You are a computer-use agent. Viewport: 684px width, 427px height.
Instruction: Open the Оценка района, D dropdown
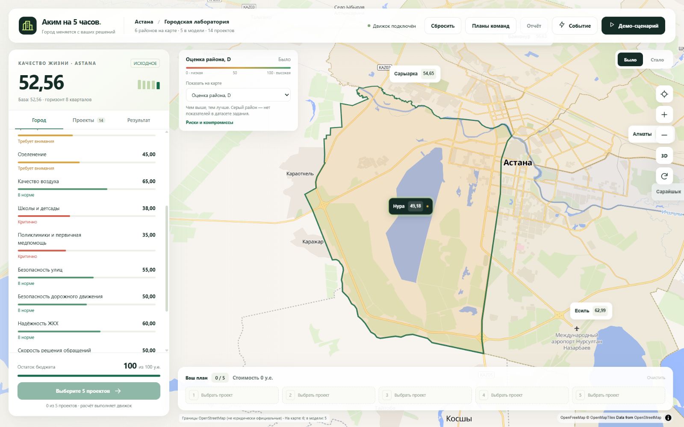[x=238, y=95]
